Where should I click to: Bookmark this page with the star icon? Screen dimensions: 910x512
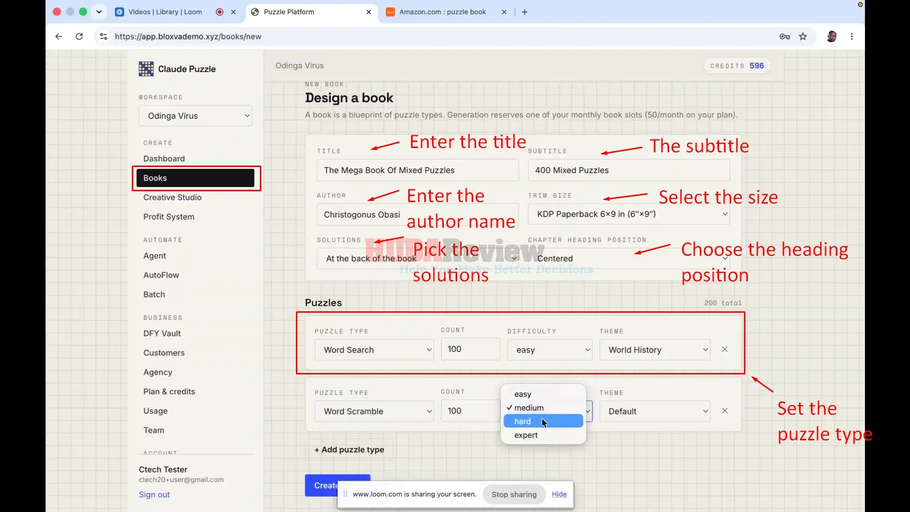coord(803,37)
